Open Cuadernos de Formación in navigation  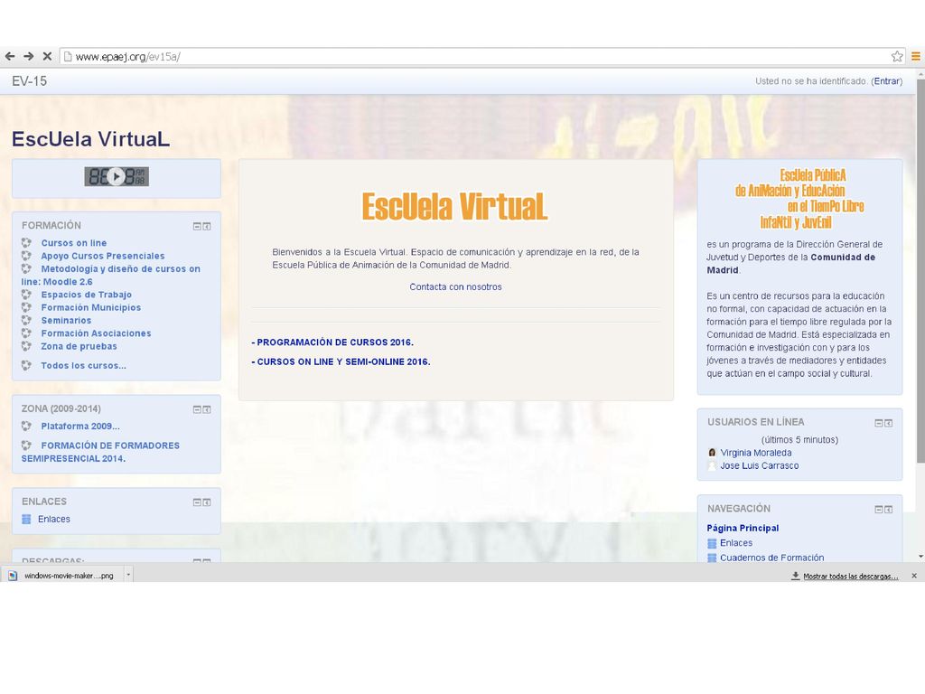[771, 558]
